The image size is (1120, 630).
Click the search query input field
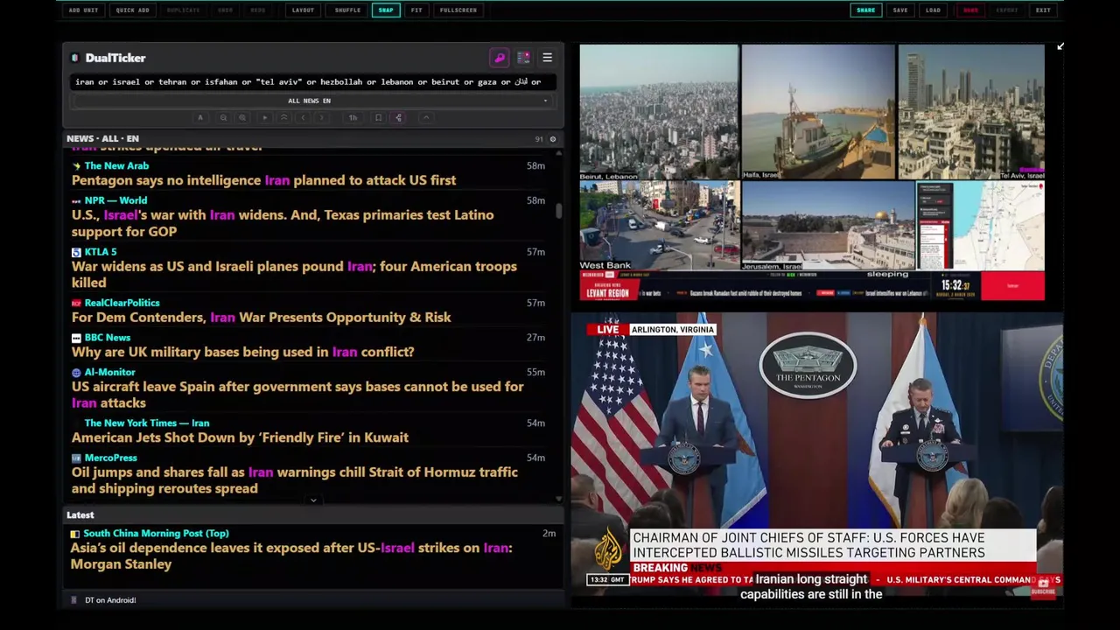(x=311, y=81)
